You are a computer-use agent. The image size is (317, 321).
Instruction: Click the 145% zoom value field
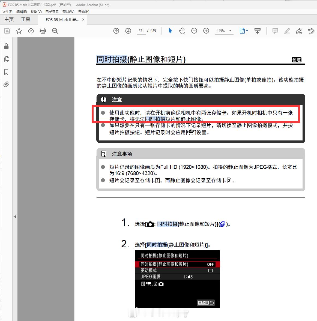pyautogui.click(x=221, y=31)
